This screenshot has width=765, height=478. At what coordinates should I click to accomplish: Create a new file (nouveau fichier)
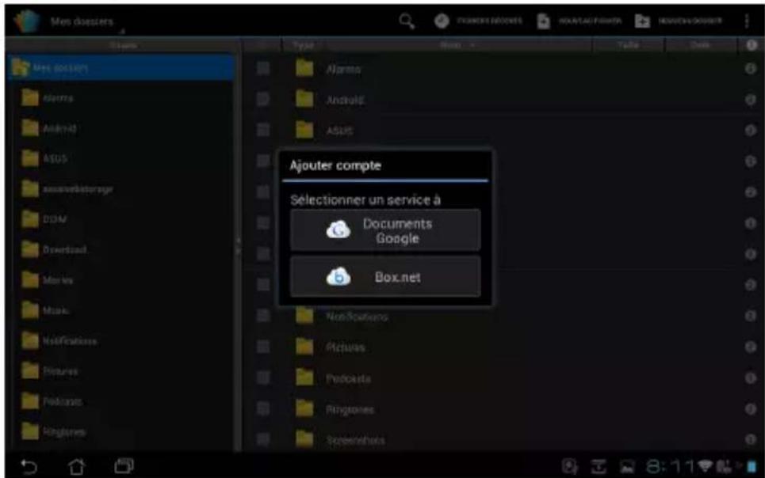click(x=579, y=21)
